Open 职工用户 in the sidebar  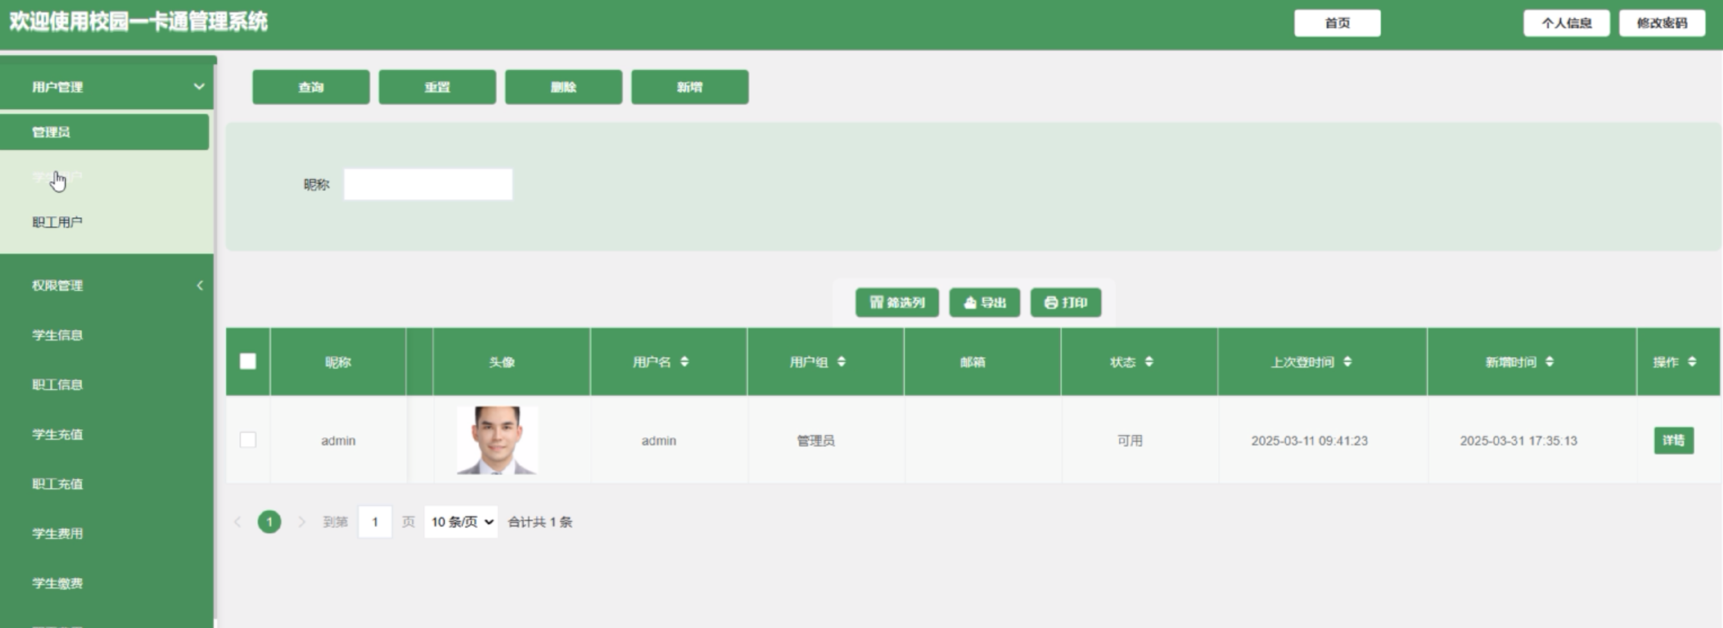[58, 222]
